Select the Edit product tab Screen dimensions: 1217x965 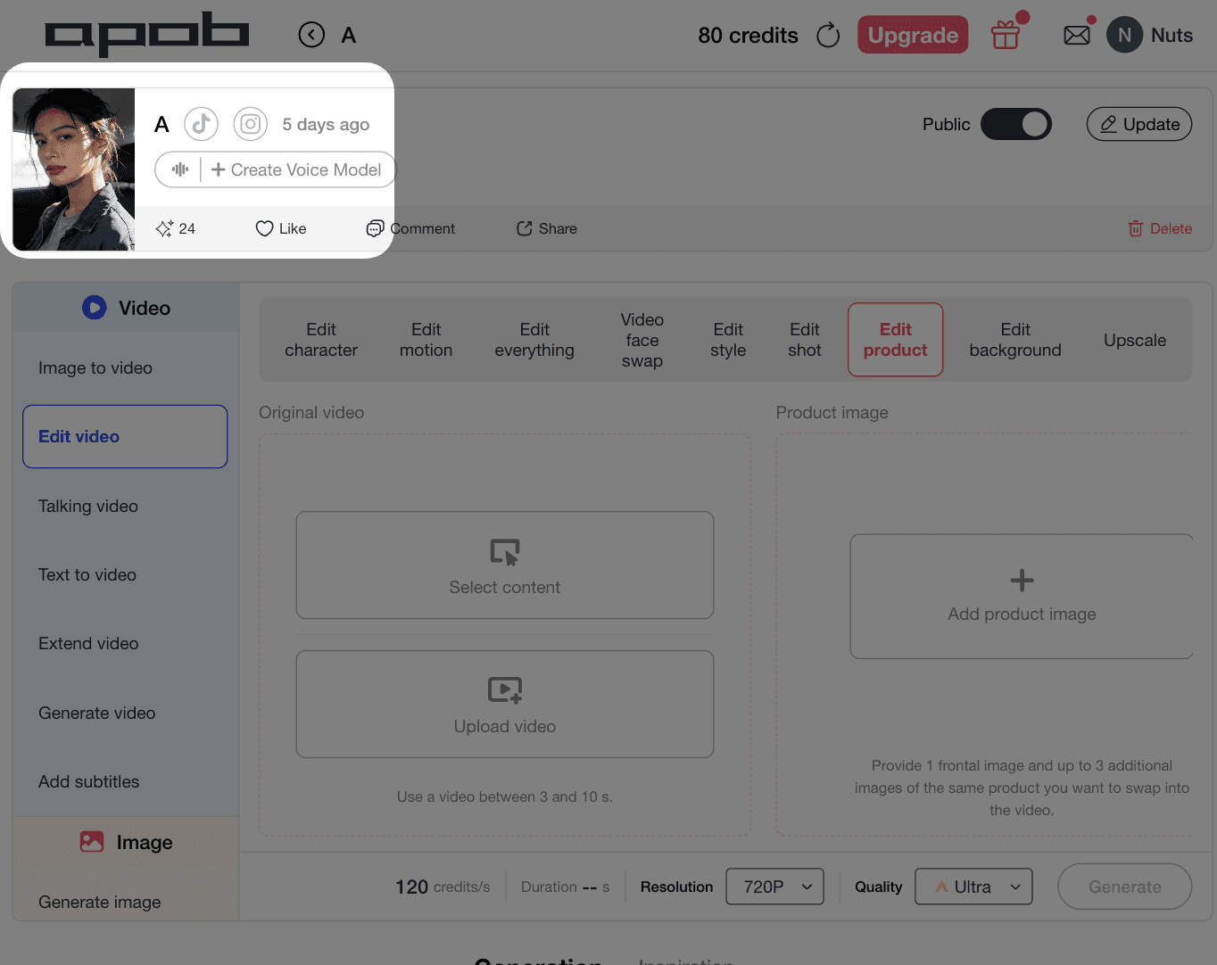(896, 340)
